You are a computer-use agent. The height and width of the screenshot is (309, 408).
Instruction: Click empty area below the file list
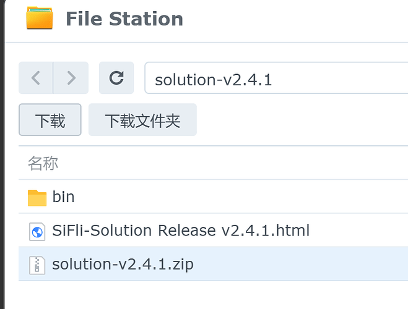point(211,296)
